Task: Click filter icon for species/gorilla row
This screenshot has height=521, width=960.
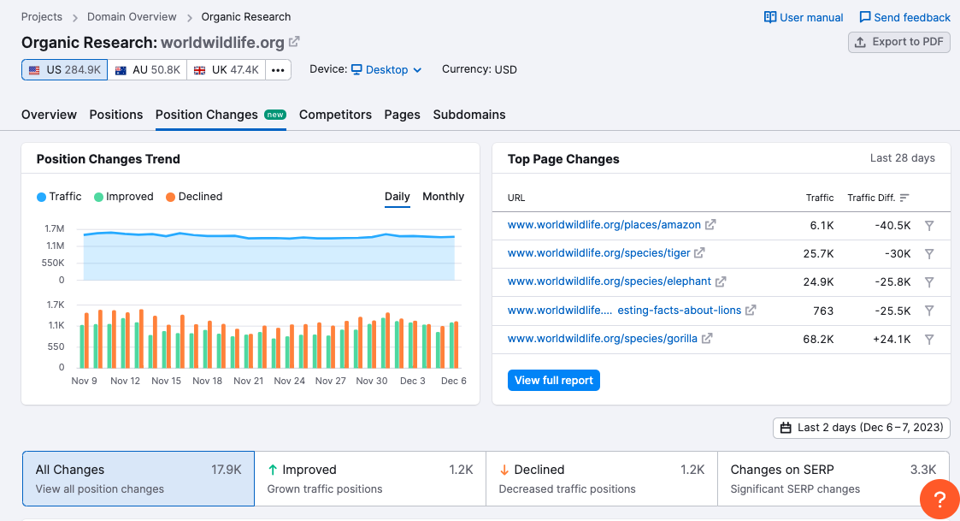Action: click(x=928, y=339)
